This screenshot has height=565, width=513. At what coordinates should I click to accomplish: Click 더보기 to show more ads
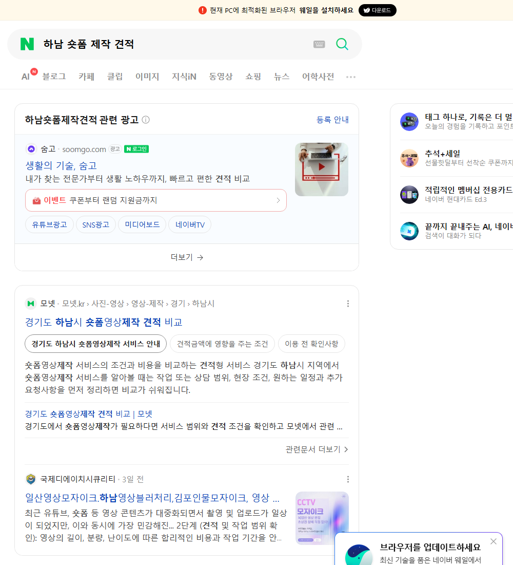click(187, 257)
